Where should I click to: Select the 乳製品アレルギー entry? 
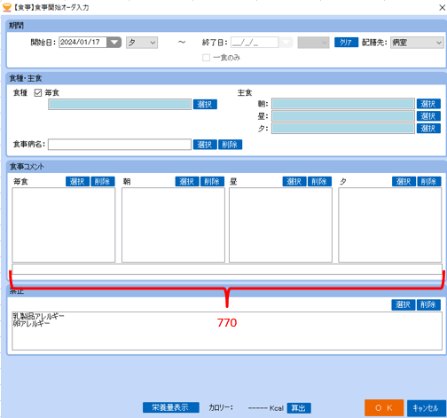click(38, 316)
